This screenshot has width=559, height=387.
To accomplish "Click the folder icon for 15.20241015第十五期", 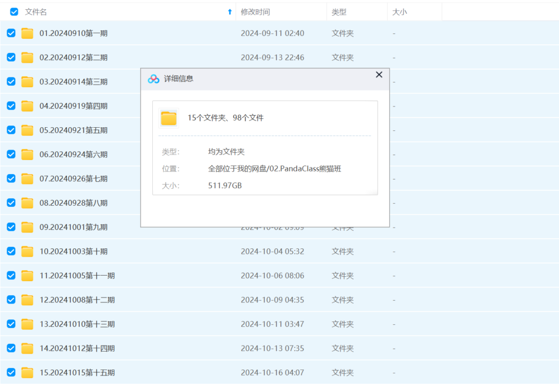I will point(27,372).
